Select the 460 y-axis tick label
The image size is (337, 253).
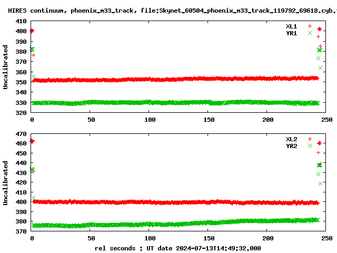[21, 143]
